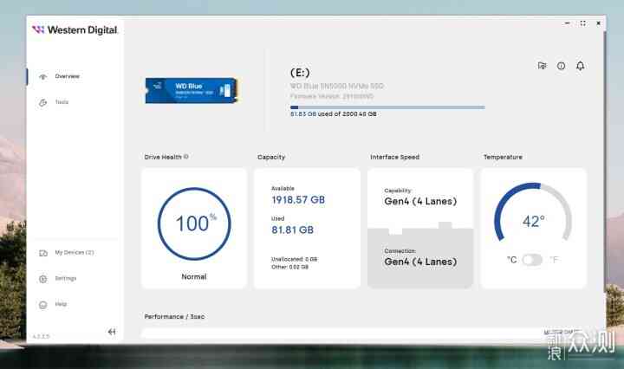The height and width of the screenshot is (369, 624).
Task: Click the info circle icon
Action: point(561,66)
